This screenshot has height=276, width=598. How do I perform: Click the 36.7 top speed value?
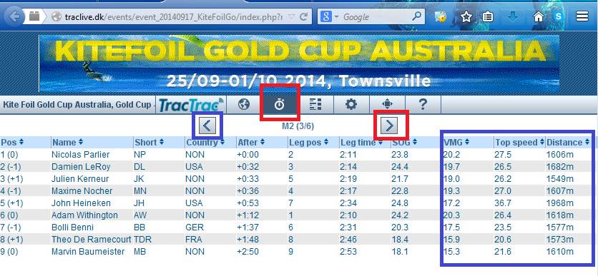504,203
